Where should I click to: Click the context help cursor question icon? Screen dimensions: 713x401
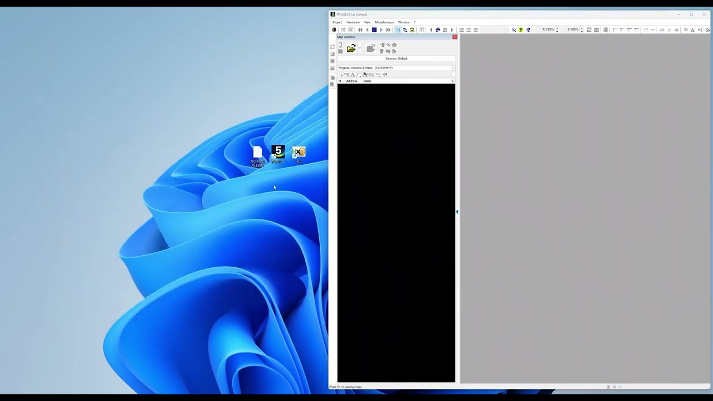point(528,30)
